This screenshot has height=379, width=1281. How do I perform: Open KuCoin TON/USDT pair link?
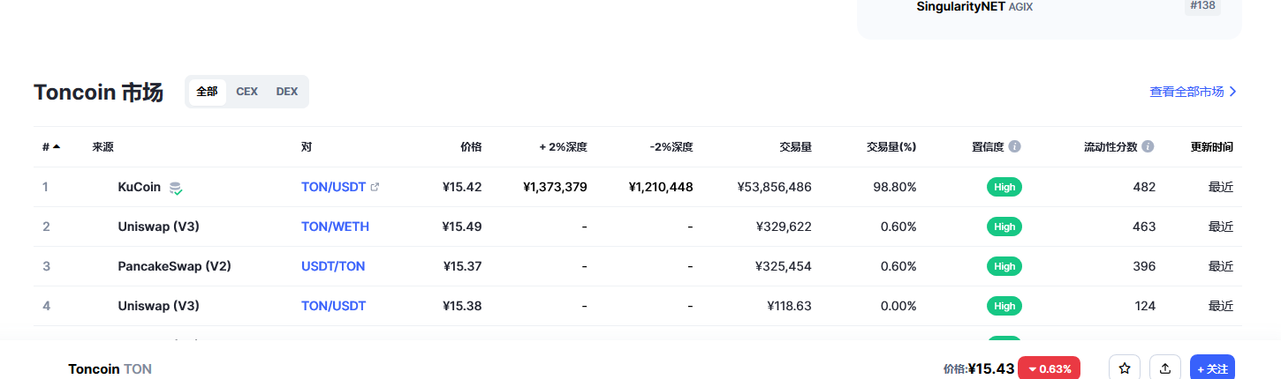(334, 187)
